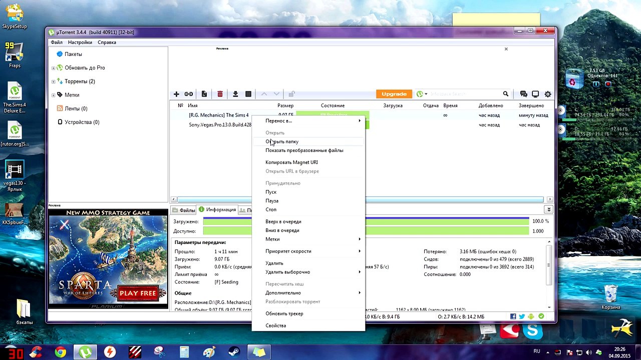The height and width of the screenshot is (360, 641).
Task: Open the Справка menu
Action: click(107, 42)
